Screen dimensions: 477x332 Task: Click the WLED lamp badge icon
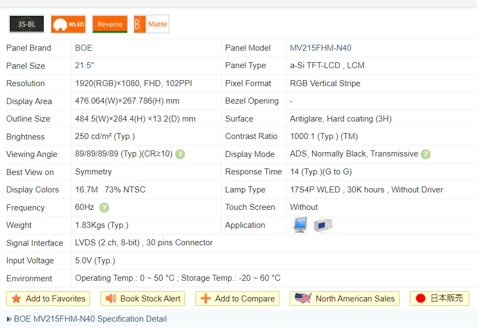pos(68,24)
